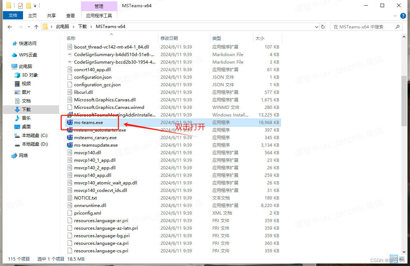The height and width of the screenshot is (266, 410).
Task: Switch to the 主页 ribbon tab
Action: [32, 16]
